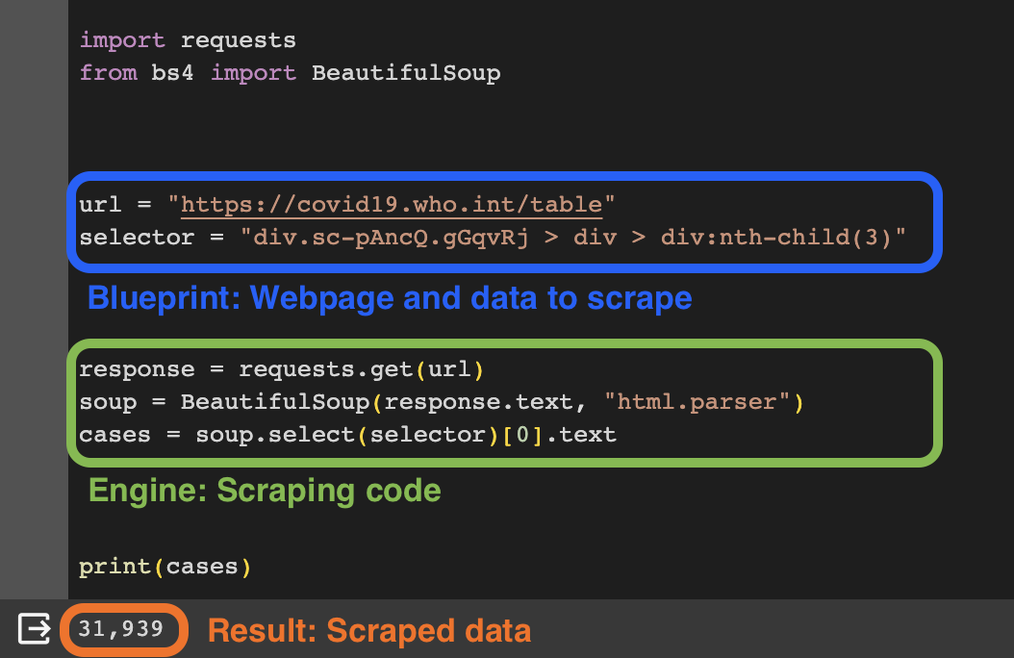Open the covid19.who.int/table URL link
Image resolution: width=1014 pixels, height=658 pixels.
[392, 204]
